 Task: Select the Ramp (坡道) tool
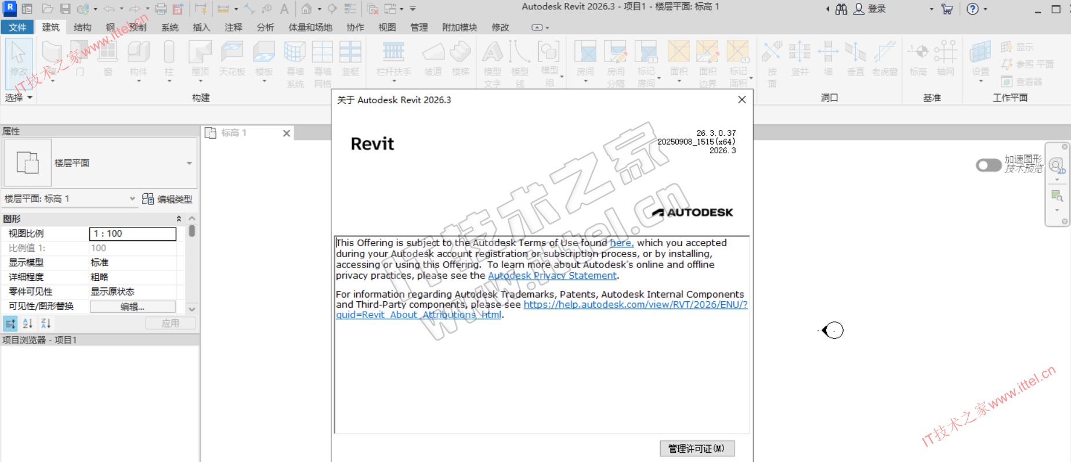[x=433, y=59]
